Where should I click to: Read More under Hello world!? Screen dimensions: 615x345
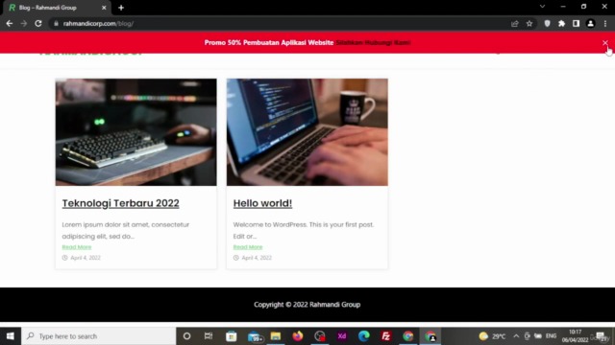pos(248,247)
